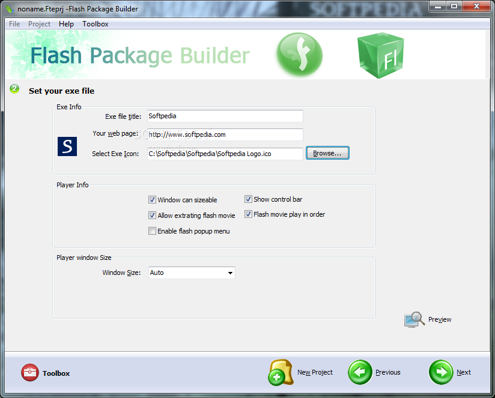The height and width of the screenshot is (398, 495).
Task: Toggle Show control bar checkbox
Action: click(x=248, y=199)
